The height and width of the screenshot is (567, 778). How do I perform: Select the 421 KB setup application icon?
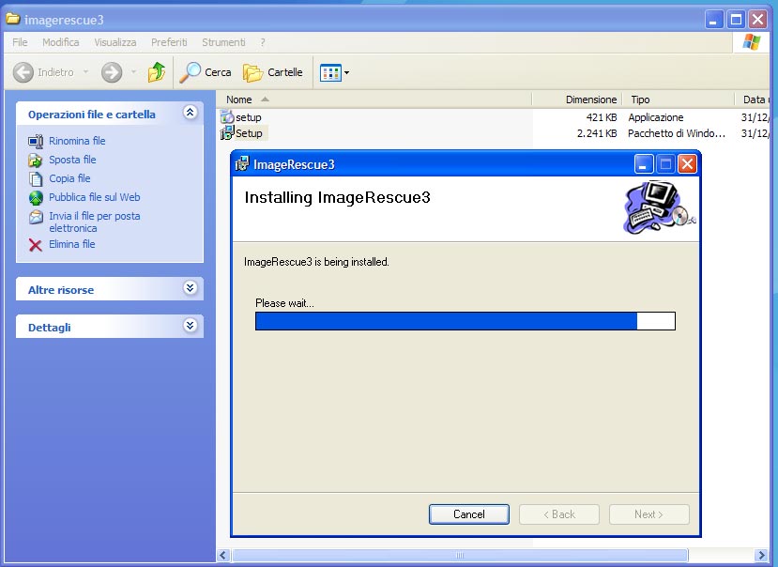(x=227, y=117)
